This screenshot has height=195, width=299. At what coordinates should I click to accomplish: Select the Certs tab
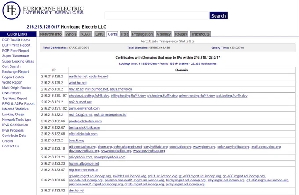112,34
